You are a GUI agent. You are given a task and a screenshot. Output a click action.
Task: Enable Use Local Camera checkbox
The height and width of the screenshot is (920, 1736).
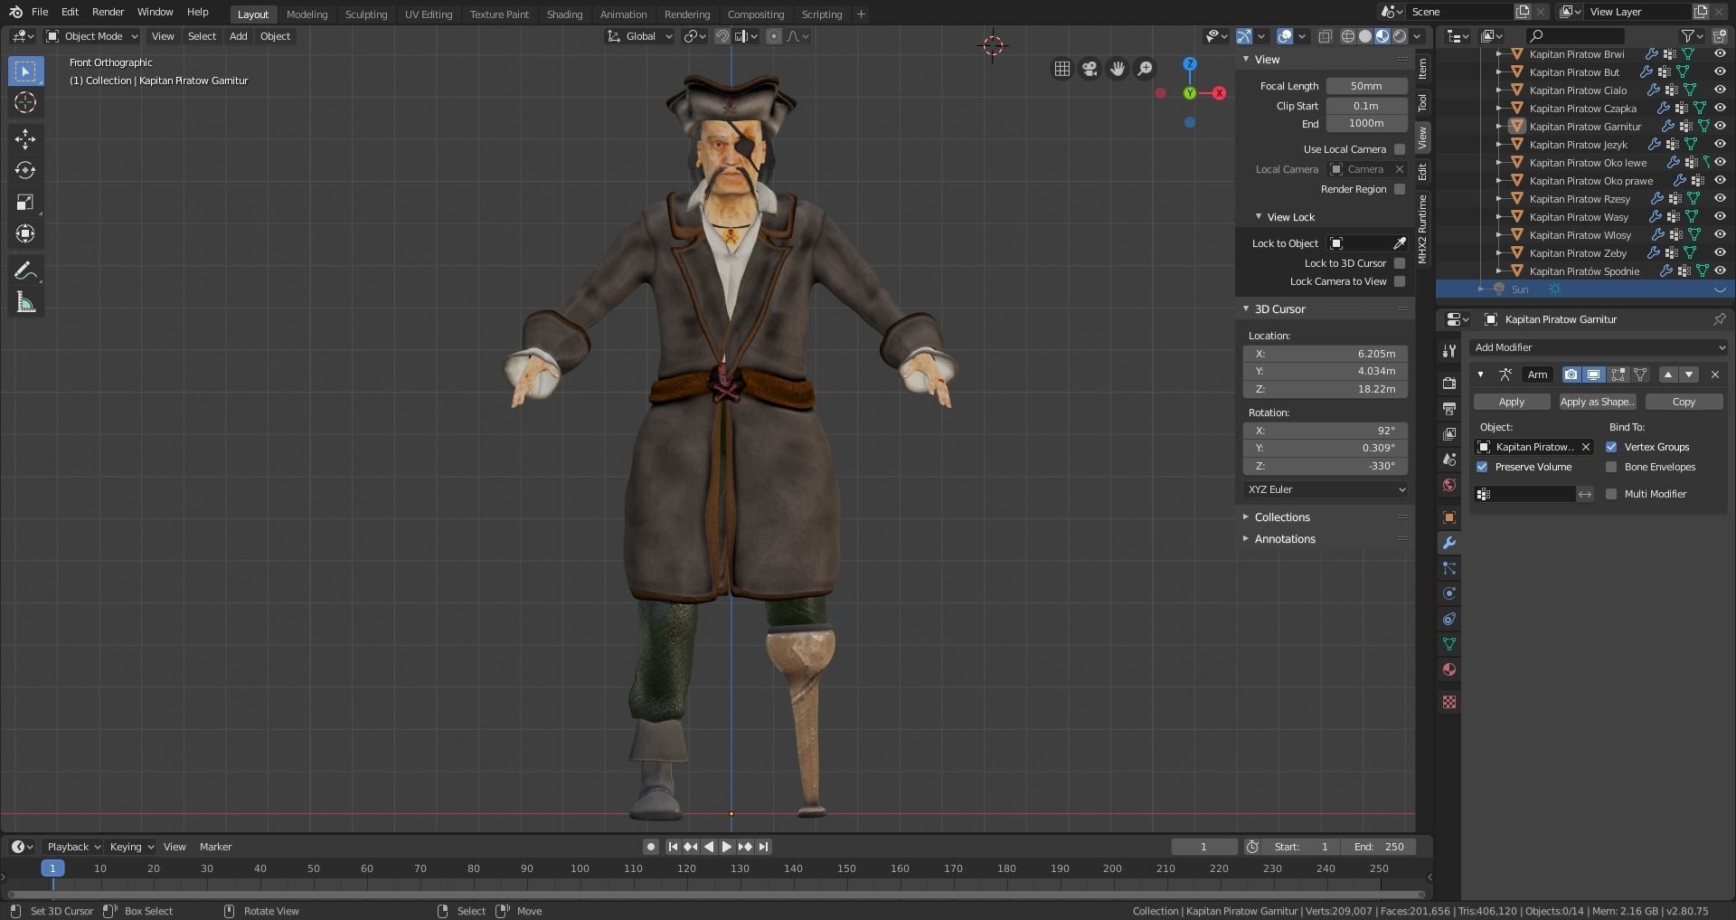pos(1400,149)
